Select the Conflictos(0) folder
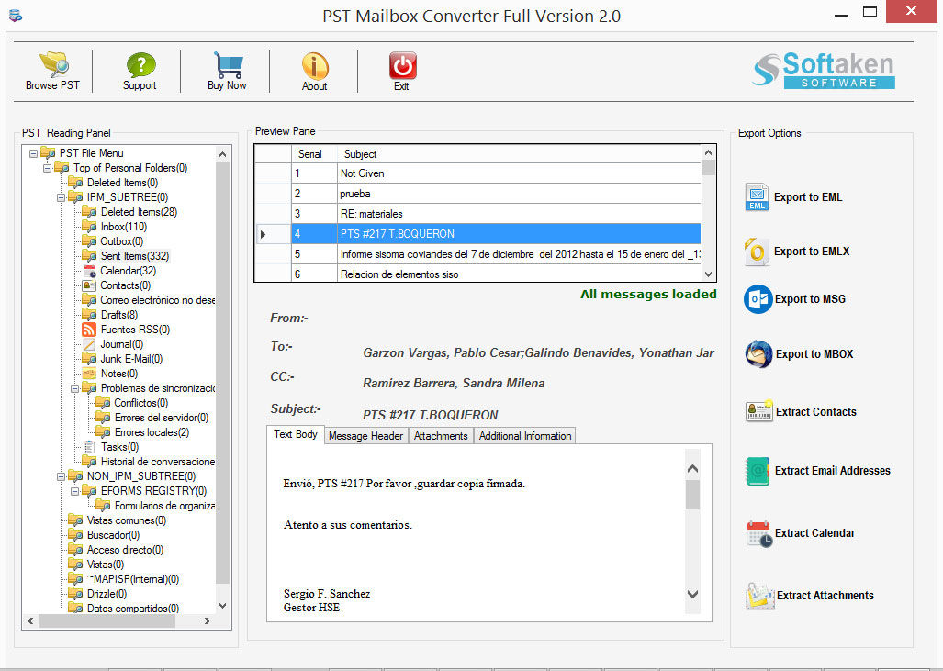The width and height of the screenshot is (943, 671). tap(140, 403)
